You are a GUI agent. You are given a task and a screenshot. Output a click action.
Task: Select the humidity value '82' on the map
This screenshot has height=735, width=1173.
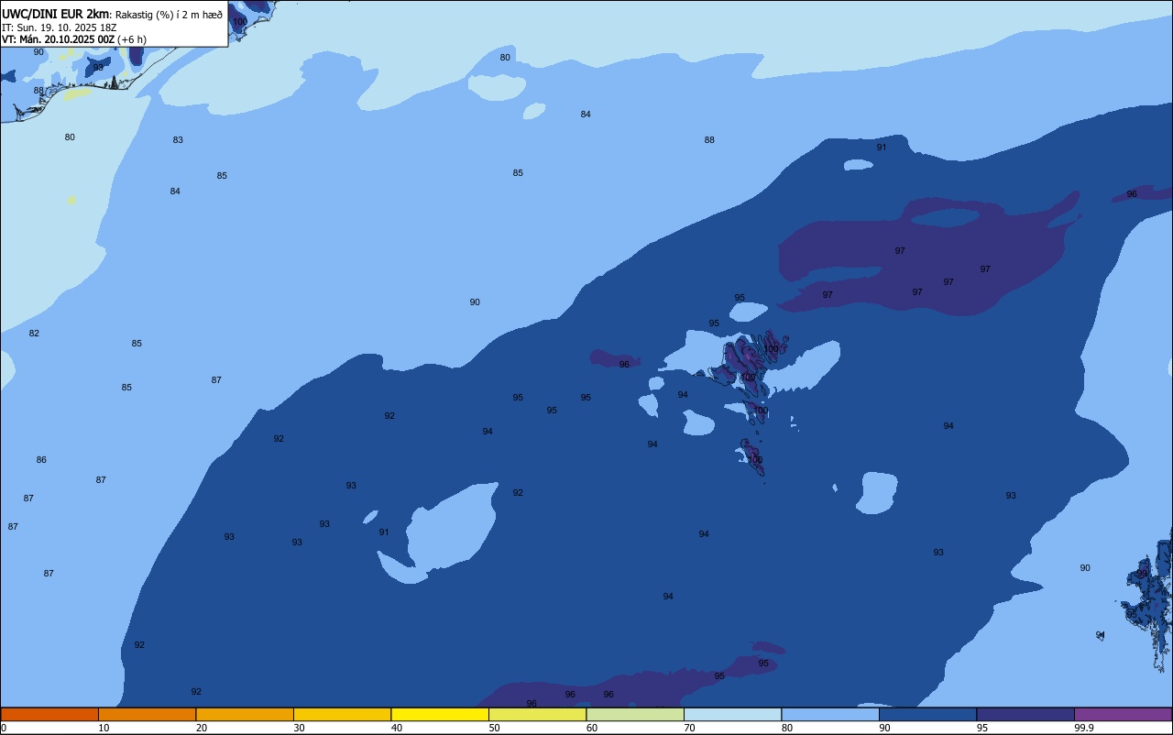(34, 334)
